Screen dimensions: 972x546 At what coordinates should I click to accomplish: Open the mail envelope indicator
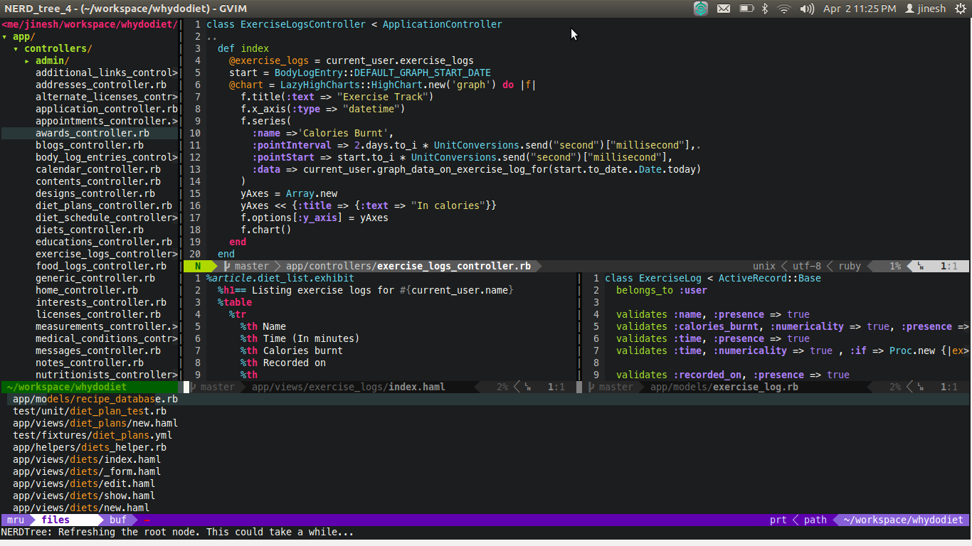click(x=723, y=9)
